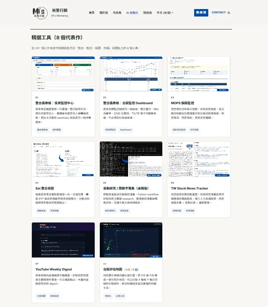Click the YouTube Weekly Digest thumbnail
This screenshot has width=268, height=307.
(x=63, y=240)
